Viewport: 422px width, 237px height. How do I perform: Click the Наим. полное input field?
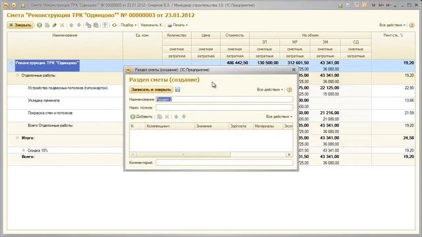point(224,108)
